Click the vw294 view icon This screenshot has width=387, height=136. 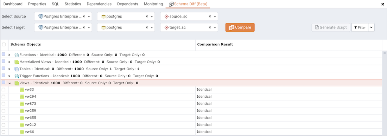click(x=22, y=97)
